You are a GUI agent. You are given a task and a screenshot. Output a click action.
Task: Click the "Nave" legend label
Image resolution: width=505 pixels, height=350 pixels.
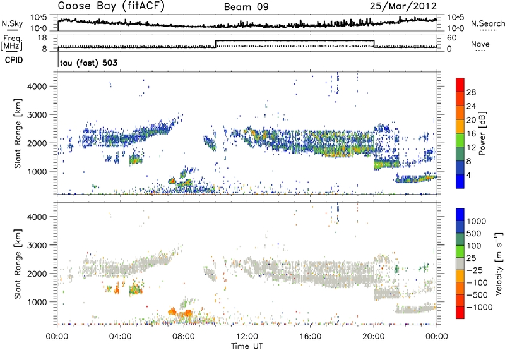[x=480, y=44]
